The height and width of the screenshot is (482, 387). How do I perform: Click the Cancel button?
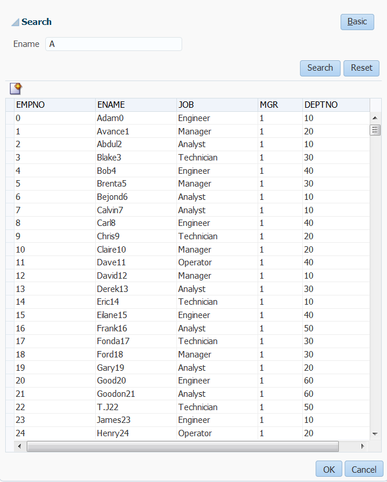pyautogui.click(x=364, y=469)
